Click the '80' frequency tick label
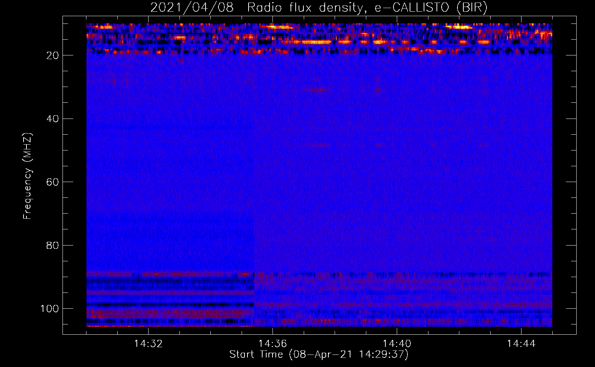Viewport: 595px width, 367px height. click(53, 246)
